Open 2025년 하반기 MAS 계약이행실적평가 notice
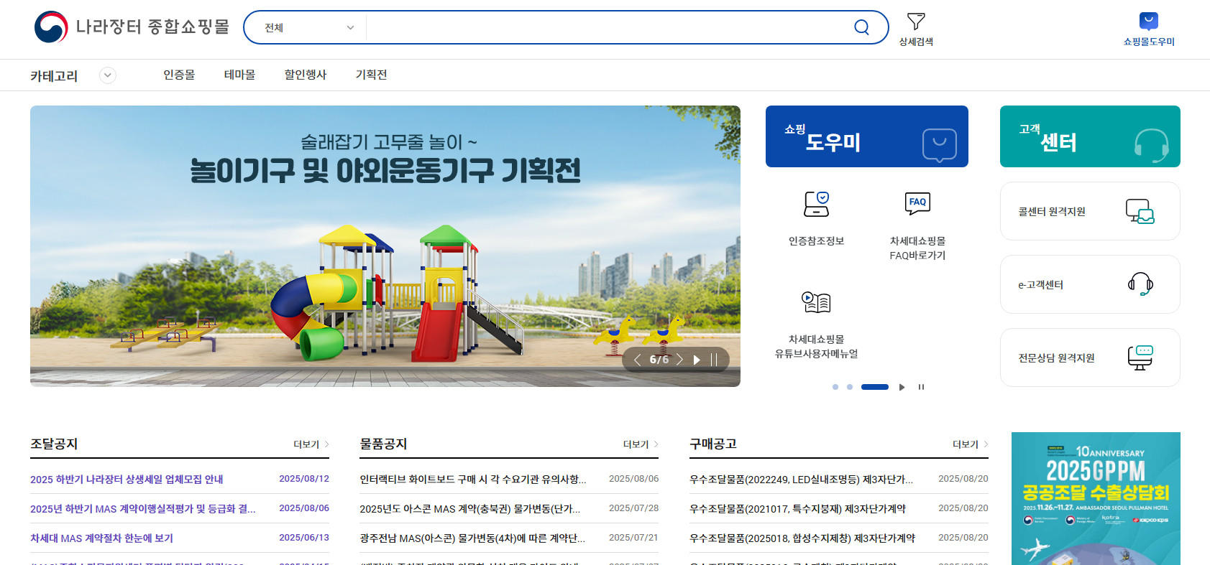Image resolution: width=1210 pixels, height=565 pixels. click(143, 509)
